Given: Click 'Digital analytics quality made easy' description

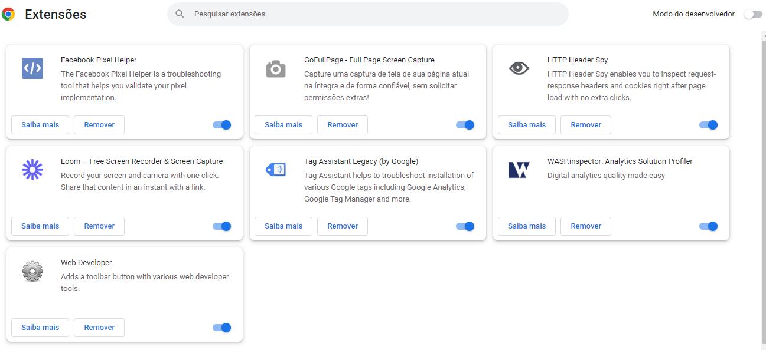Looking at the screenshot, I should (x=606, y=176).
